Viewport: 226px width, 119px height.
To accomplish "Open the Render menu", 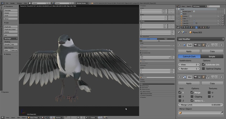I will pos(12,3).
